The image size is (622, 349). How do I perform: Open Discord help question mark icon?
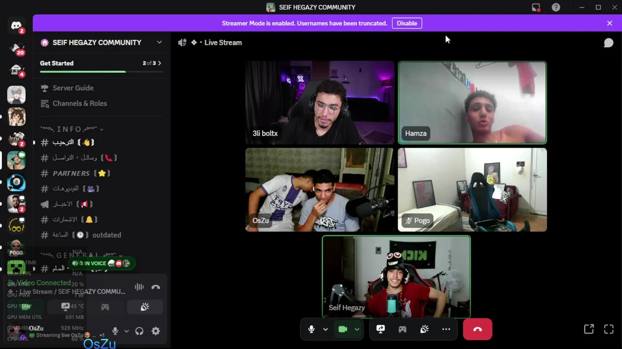[x=555, y=7]
